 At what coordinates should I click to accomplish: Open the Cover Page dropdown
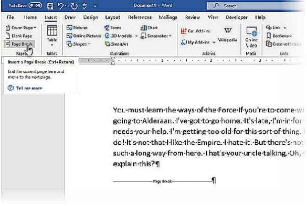coord(21,28)
